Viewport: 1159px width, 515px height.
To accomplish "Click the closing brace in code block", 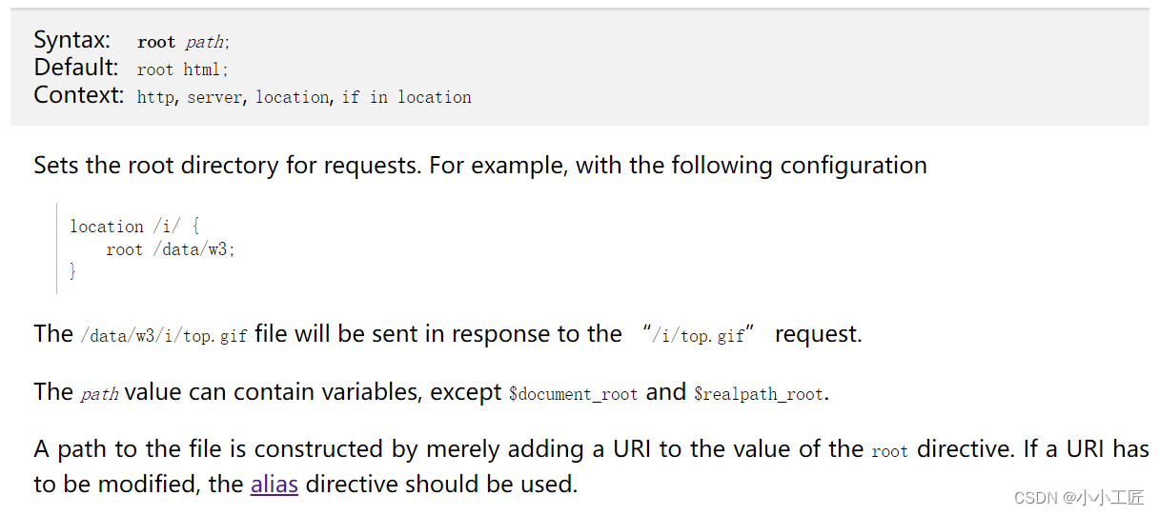I will (x=72, y=272).
